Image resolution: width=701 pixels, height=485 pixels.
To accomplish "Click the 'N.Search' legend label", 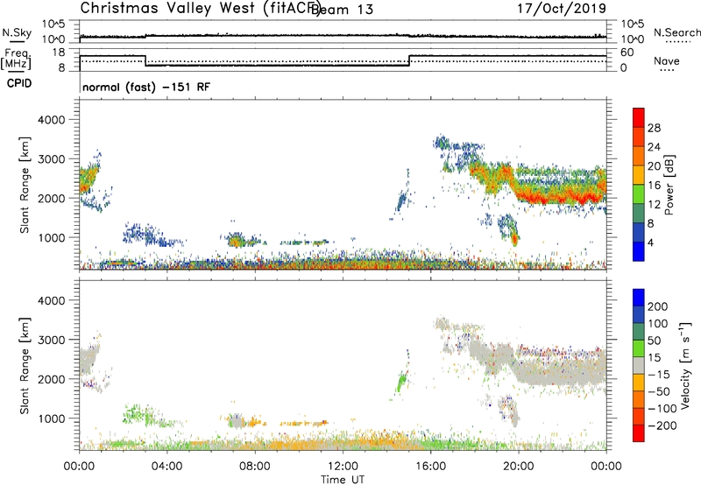I will 676,32.
